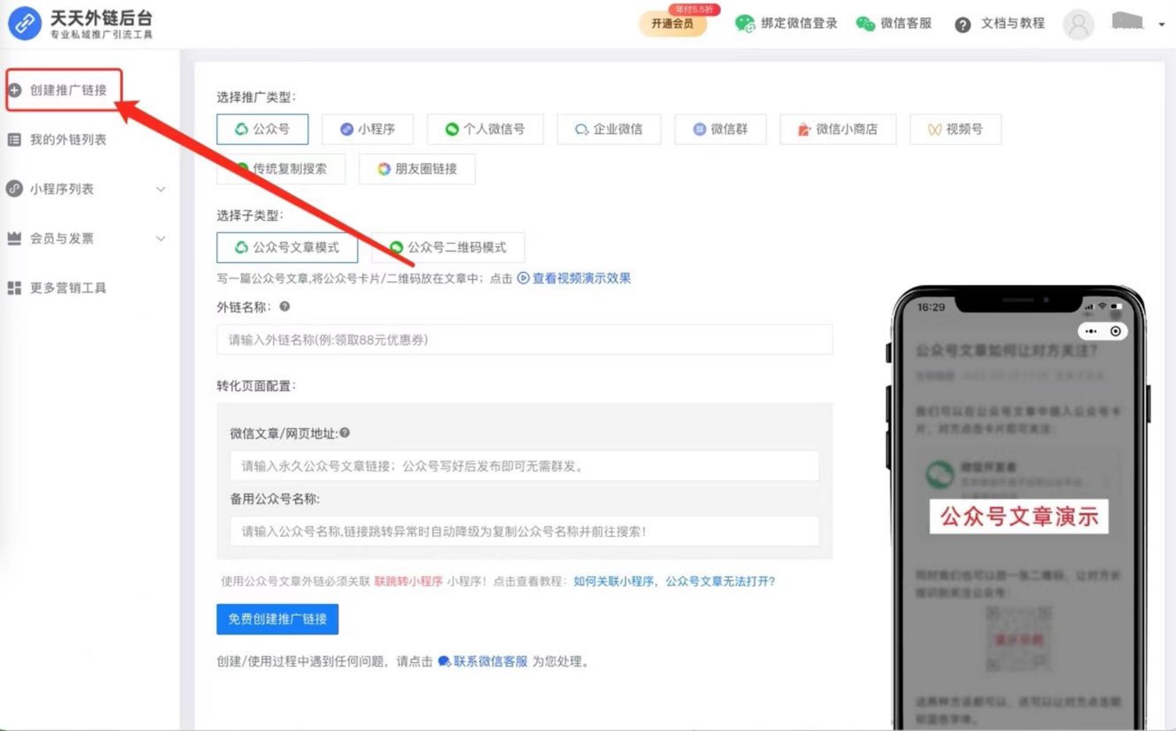Open 文档与教程 help icon
Viewport: 1176px width, 731px height.
click(x=963, y=24)
